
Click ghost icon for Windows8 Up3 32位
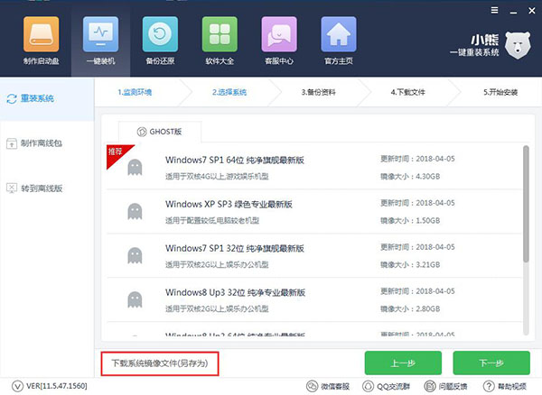tap(135, 299)
